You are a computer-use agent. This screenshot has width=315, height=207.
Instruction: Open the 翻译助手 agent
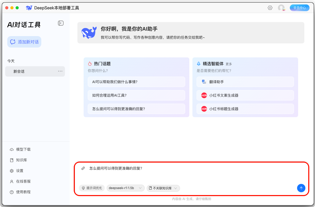point(245,82)
